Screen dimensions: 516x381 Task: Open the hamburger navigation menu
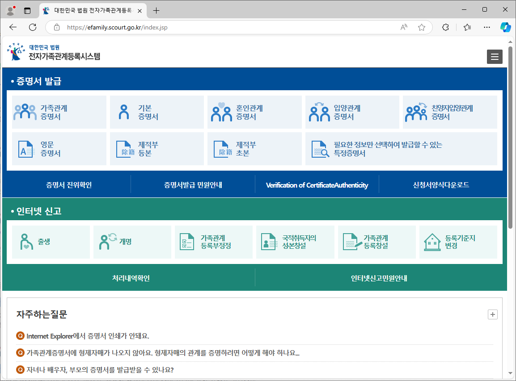pyautogui.click(x=495, y=57)
